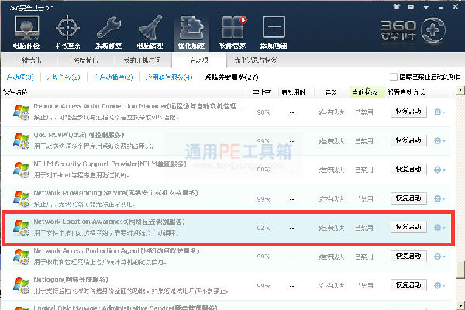Open the 系统修复 system repair wrench

108,32
